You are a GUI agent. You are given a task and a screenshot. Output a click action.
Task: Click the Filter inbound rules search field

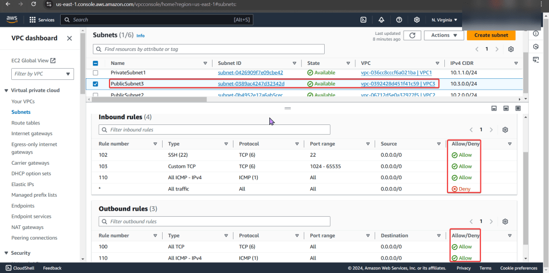tap(215, 130)
